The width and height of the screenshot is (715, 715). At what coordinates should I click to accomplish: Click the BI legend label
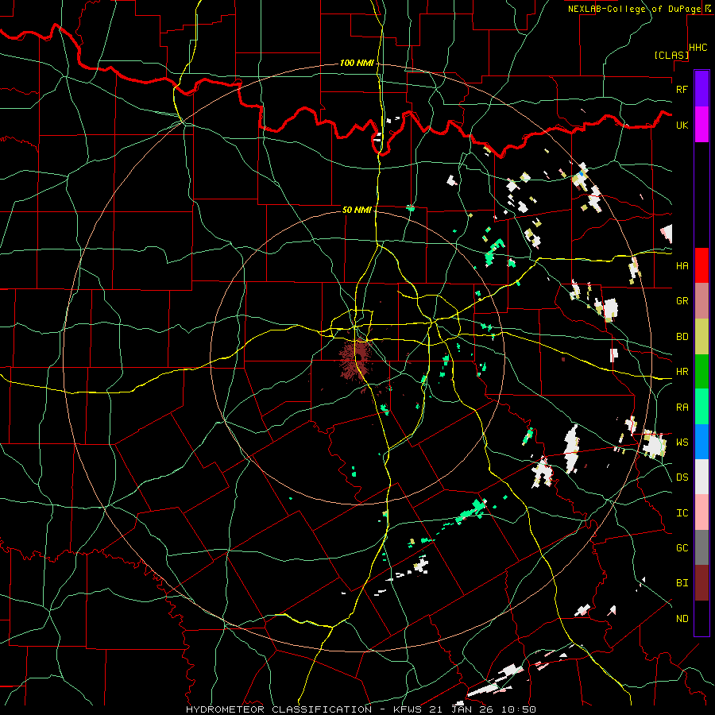click(x=682, y=583)
